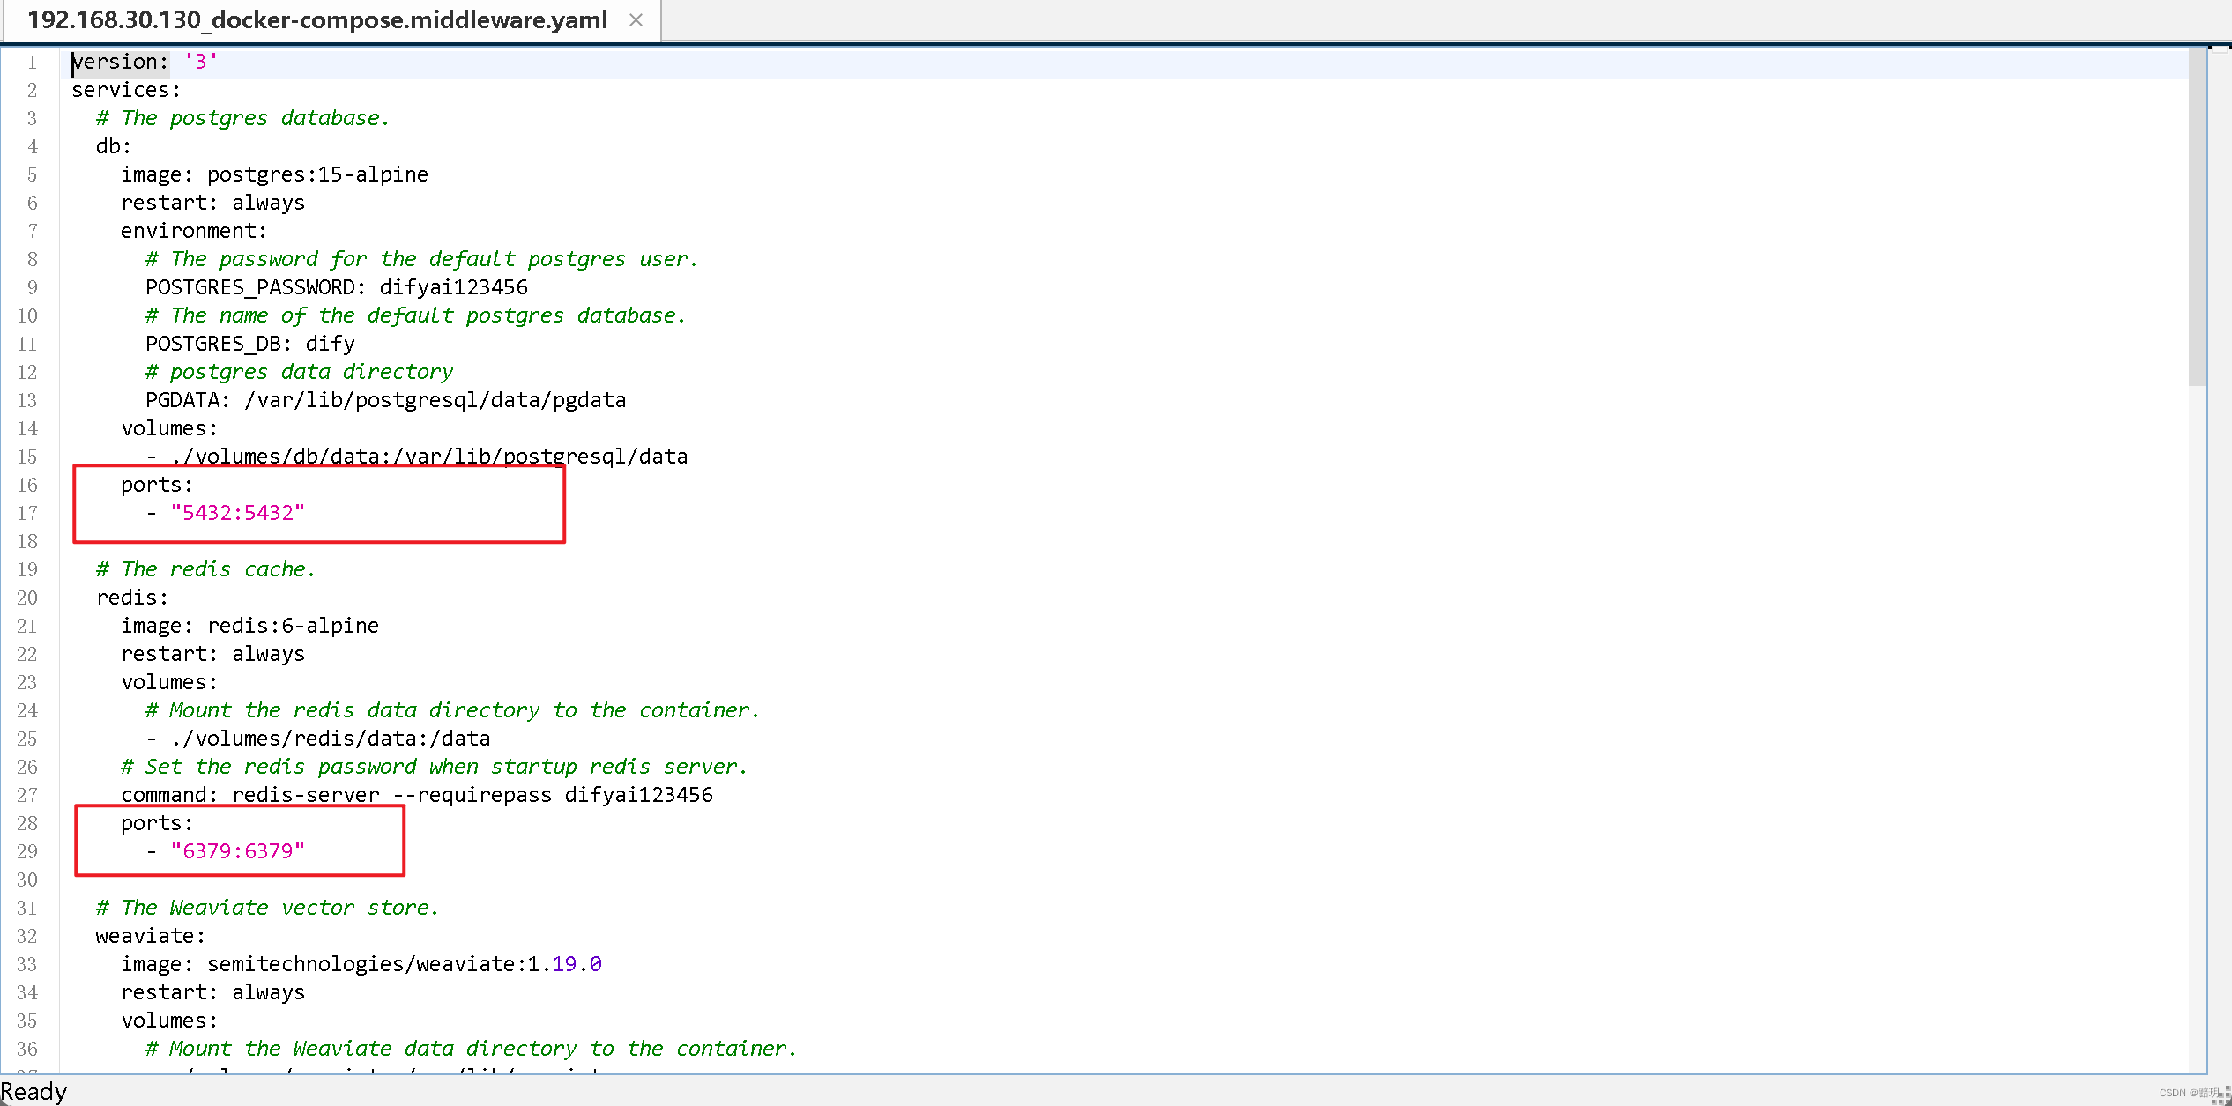This screenshot has height=1106, width=2232.
Task: Click the PGDATA path line
Action: coord(385,400)
